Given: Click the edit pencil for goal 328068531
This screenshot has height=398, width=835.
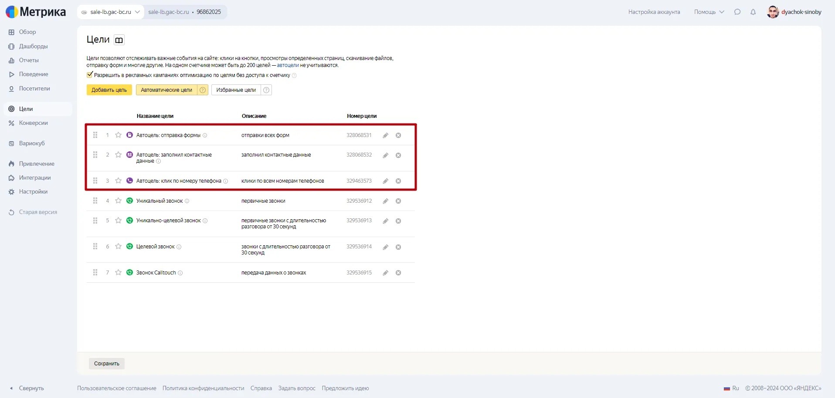Looking at the screenshot, I should tap(385, 135).
